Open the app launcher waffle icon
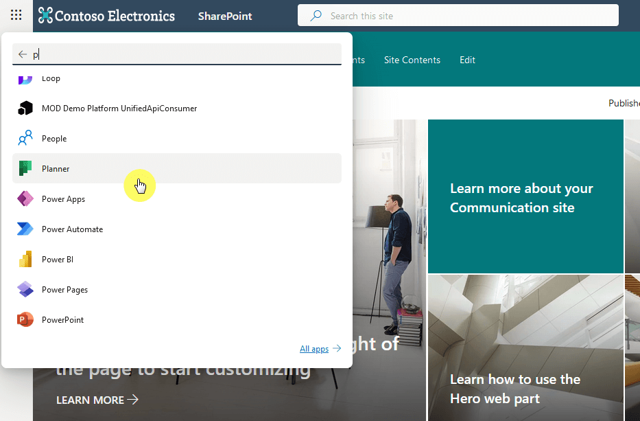 (16, 16)
